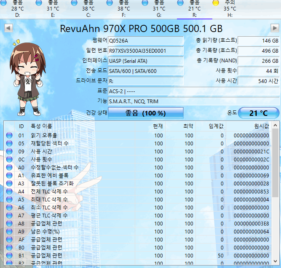Click status orb for attribute A5
This screenshot has width=281, height=268.
9,199
